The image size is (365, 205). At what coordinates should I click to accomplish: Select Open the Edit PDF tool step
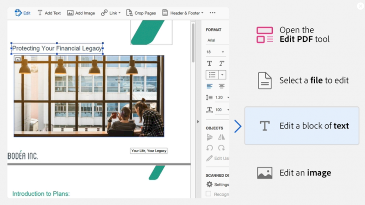coord(293,35)
